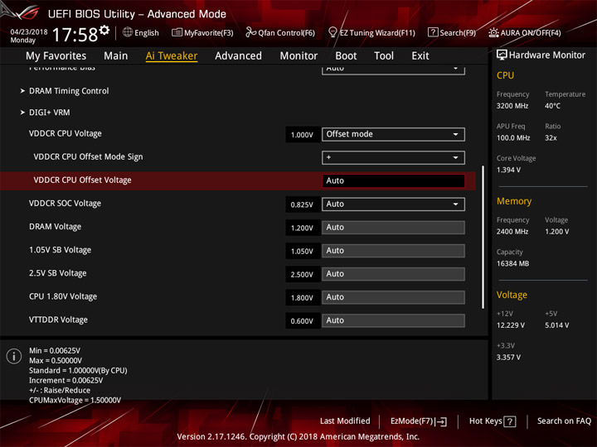Click the Memory Frequency 2400 MHz reading
The height and width of the screenshot is (447, 597).
pos(512,232)
